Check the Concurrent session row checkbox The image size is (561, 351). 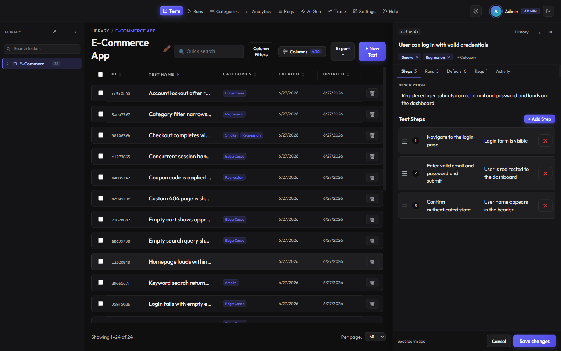(101, 156)
